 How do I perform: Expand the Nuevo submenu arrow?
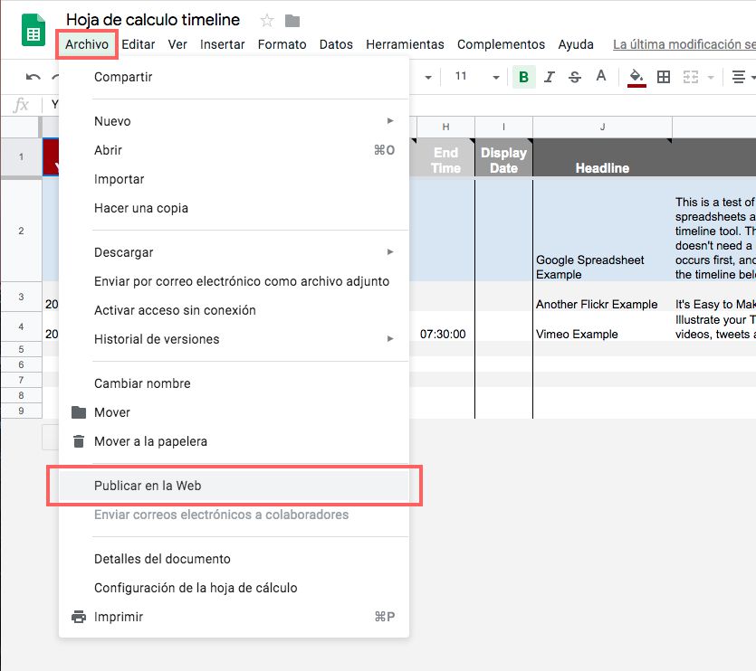[390, 121]
